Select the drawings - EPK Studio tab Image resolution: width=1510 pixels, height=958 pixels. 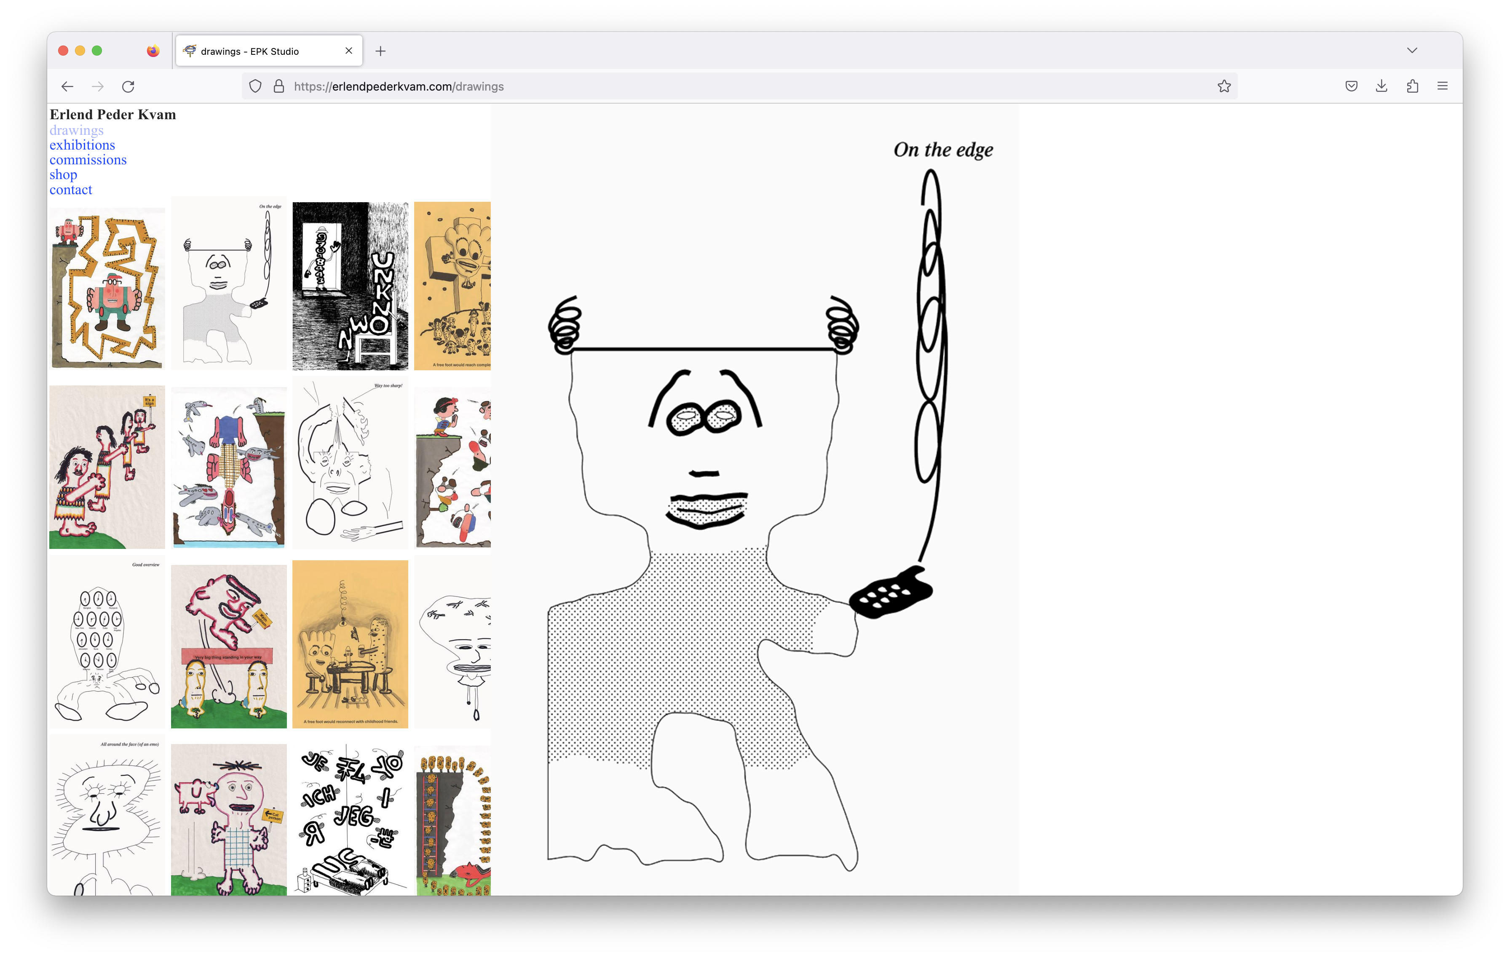tap(269, 51)
